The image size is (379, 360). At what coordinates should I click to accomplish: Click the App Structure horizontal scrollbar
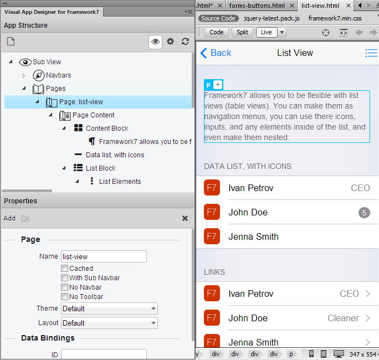[x=27, y=191]
